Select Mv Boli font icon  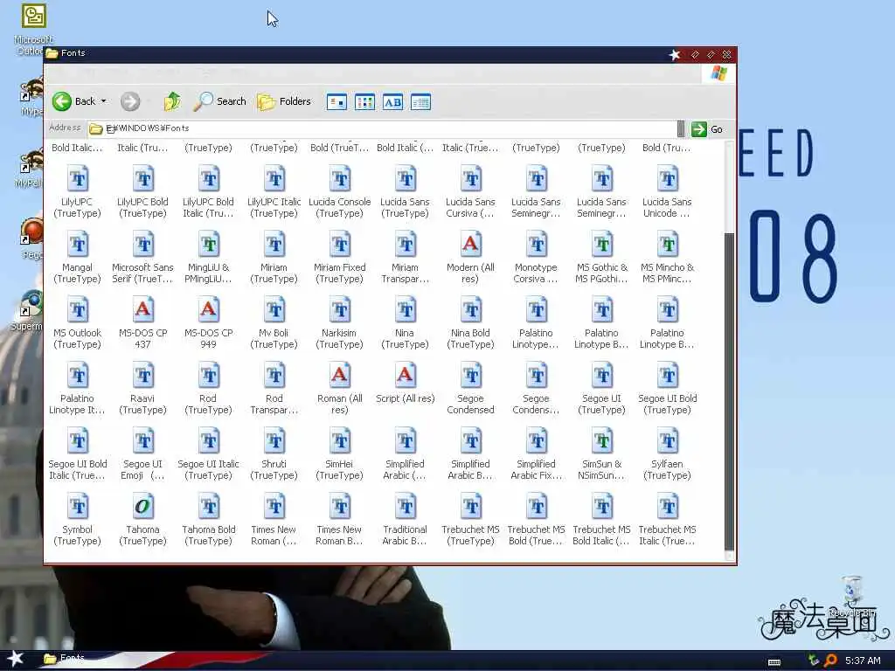275,310
